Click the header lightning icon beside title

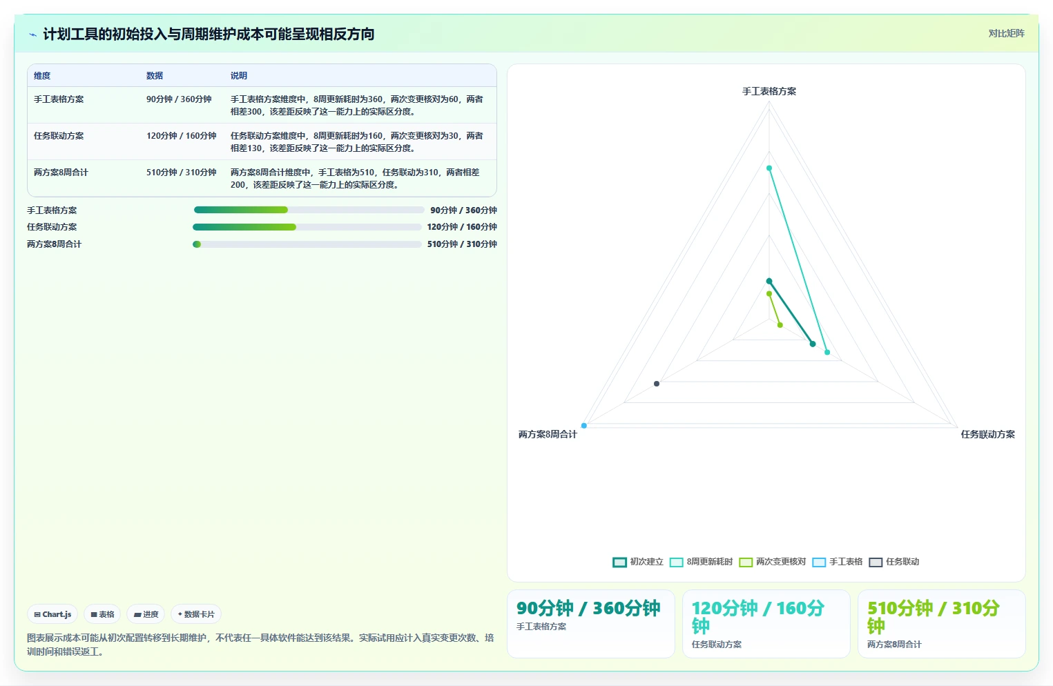click(32, 35)
